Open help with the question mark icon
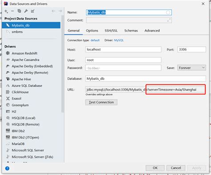The image size is (211, 175). click(7, 168)
